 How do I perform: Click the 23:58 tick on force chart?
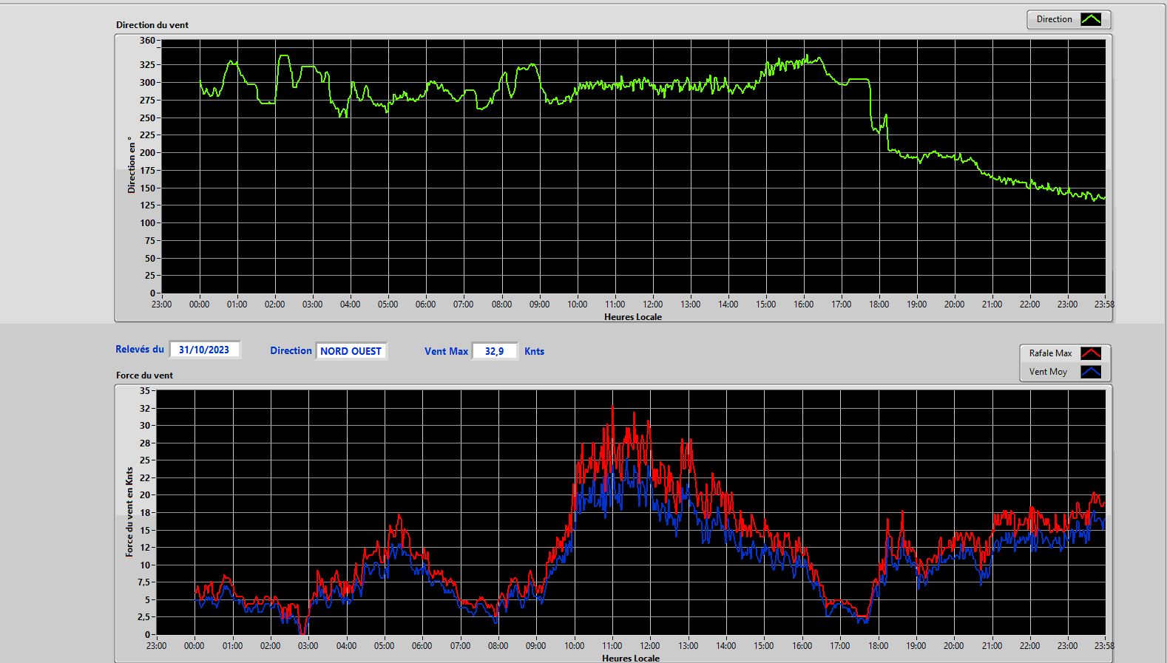click(x=1103, y=645)
